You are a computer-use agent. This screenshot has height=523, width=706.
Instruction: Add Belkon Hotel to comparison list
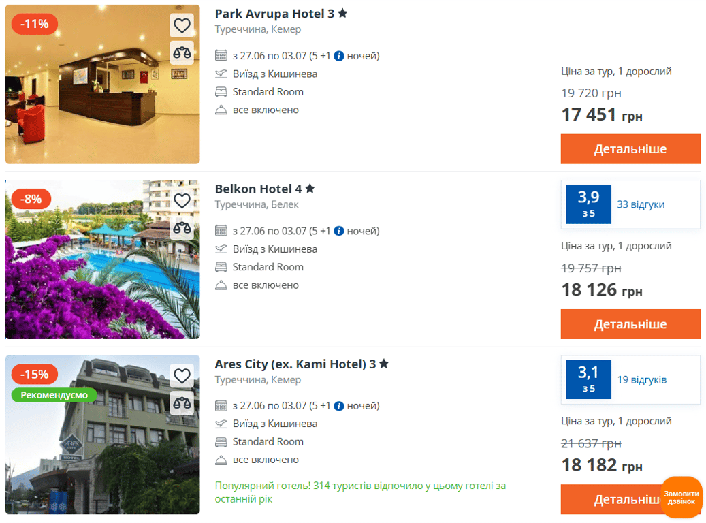182,226
